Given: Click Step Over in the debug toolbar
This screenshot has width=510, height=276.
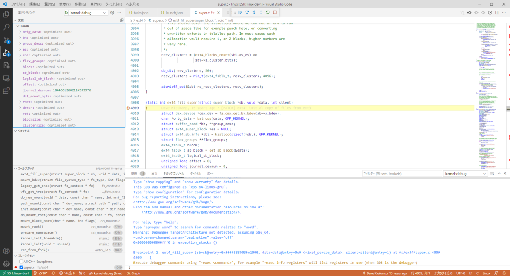Looking at the screenshot, I should [x=247, y=12].
